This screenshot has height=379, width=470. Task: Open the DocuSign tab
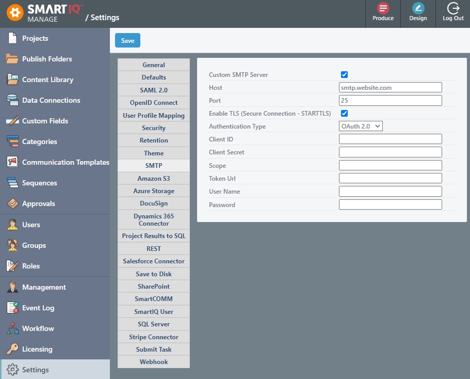(154, 203)
